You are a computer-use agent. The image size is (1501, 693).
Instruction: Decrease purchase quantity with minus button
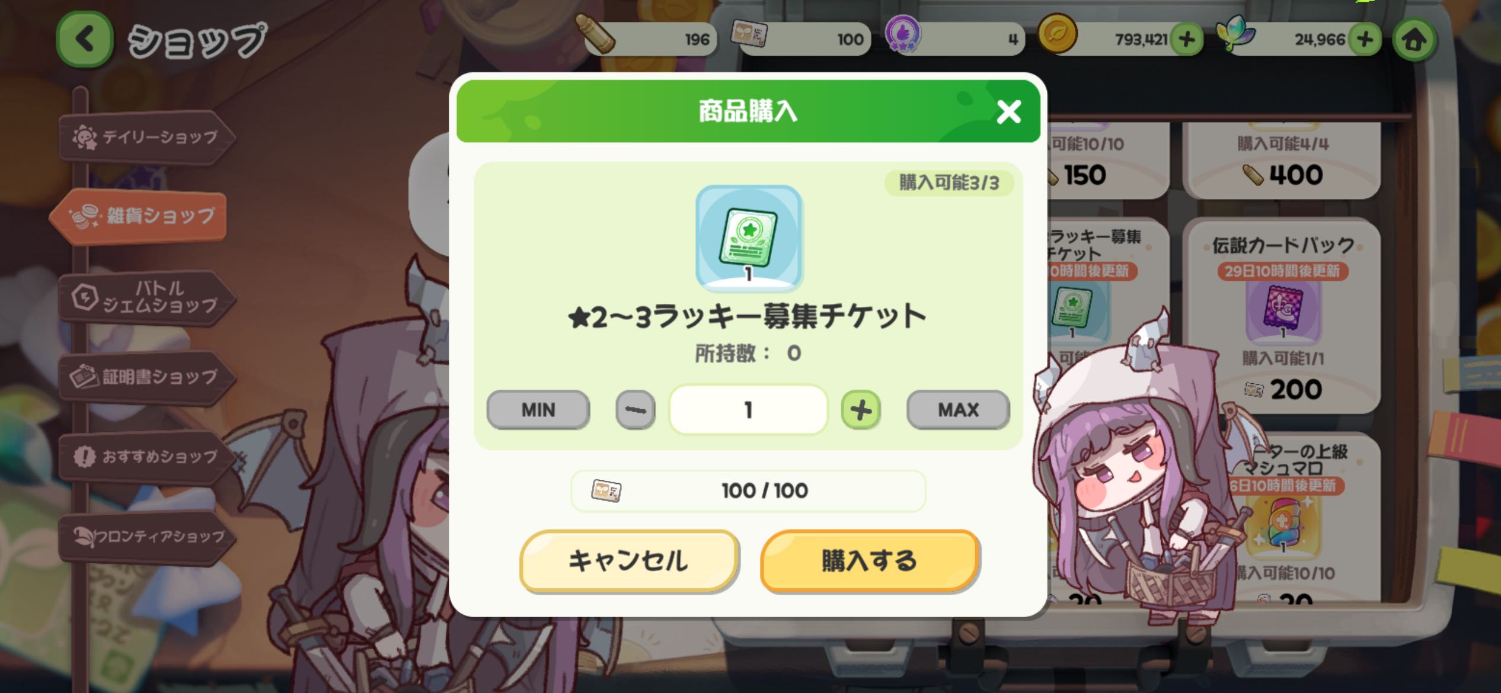[635, 410]
